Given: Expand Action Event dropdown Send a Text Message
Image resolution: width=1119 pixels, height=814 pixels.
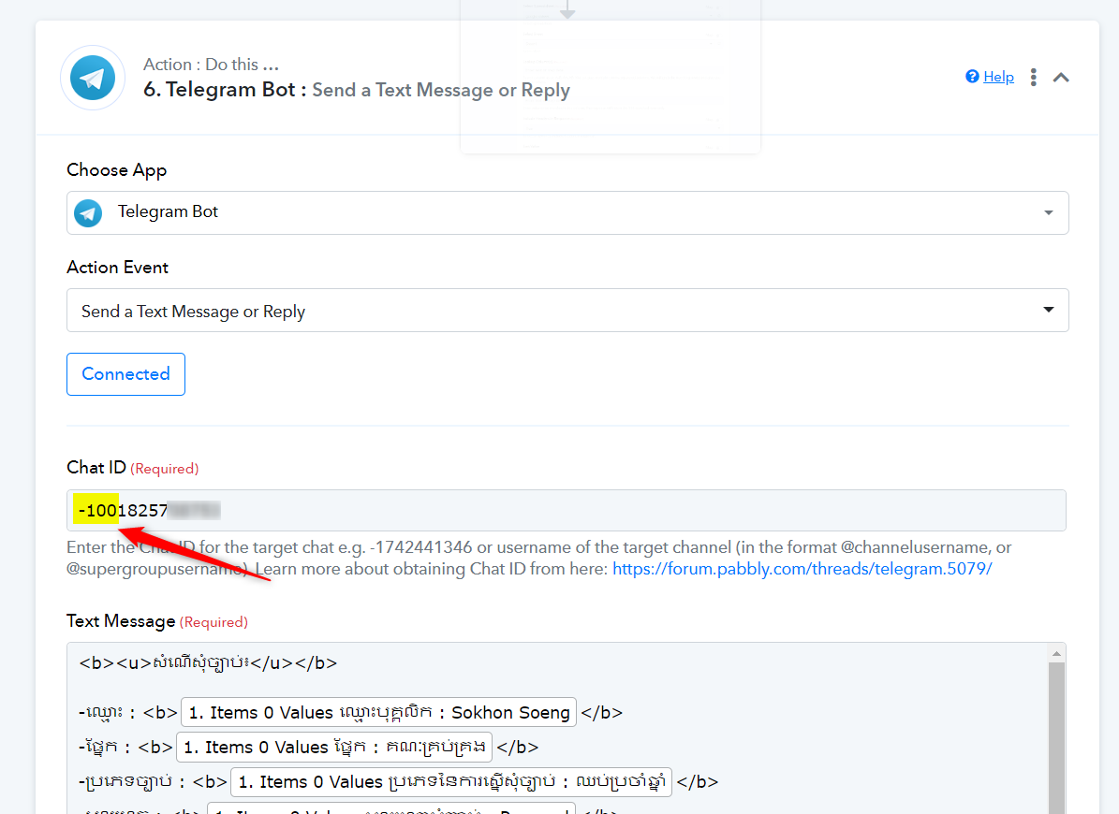Looking at the screenshot, I should (x=567, y=310).
